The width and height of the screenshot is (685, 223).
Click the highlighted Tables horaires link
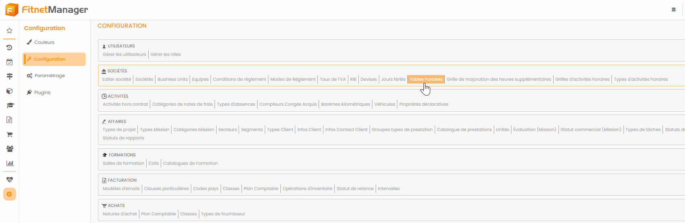coord(426,80)
